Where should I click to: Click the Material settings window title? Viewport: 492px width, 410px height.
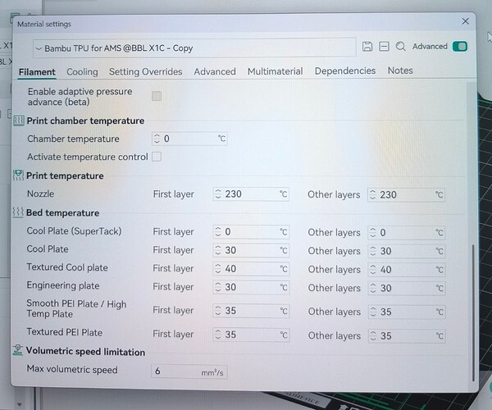[x=44, y=24]
